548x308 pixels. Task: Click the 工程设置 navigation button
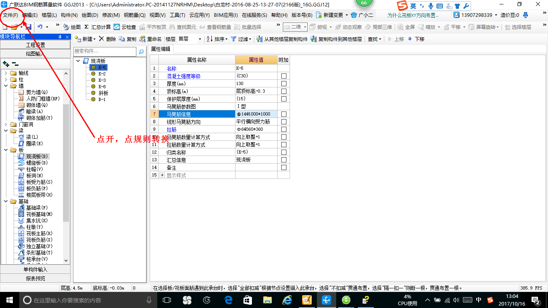(35, 45)
